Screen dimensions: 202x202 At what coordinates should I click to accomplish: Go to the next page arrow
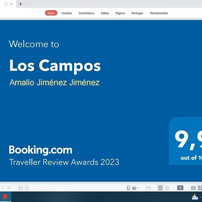2,188
